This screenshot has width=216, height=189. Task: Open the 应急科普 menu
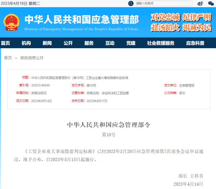tap(195, 43)
